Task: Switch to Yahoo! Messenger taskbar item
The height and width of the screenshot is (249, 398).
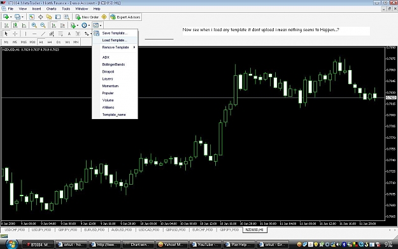Action: 172,245
